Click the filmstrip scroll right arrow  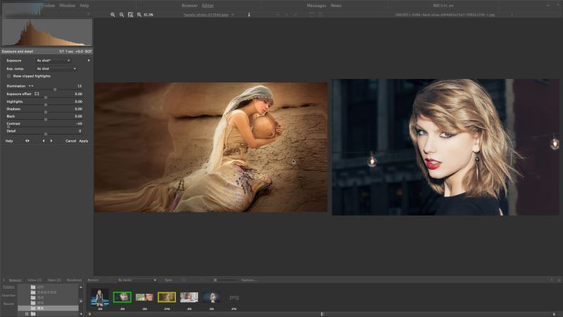tap(554, 313)
